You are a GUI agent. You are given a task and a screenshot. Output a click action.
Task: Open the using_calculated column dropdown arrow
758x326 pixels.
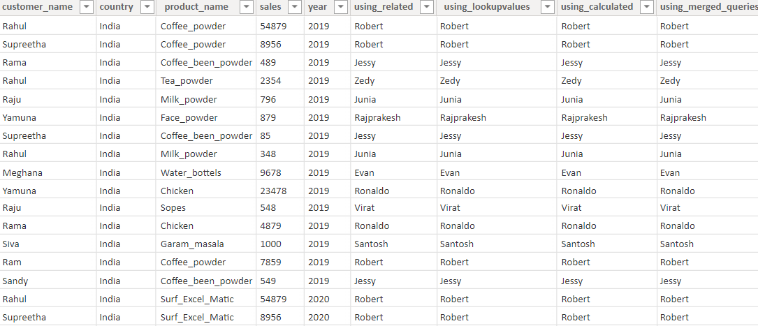[x=647, y=7]
